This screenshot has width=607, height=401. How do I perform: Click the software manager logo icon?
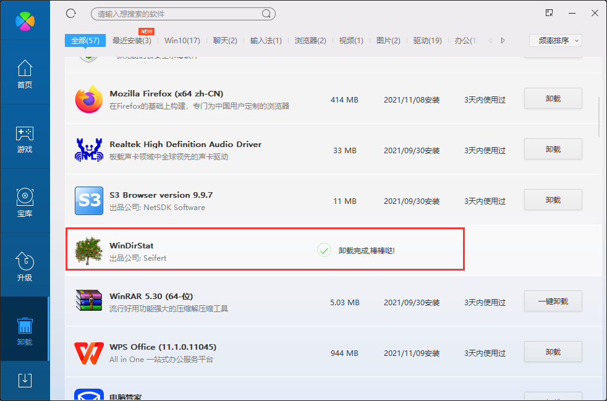(25, 20)
